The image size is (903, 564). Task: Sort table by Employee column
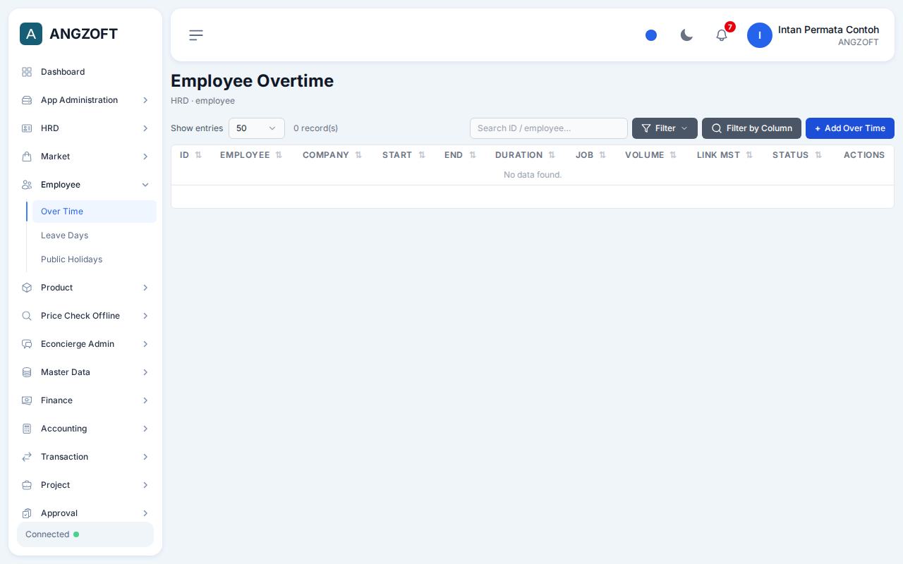click(251, 155)
